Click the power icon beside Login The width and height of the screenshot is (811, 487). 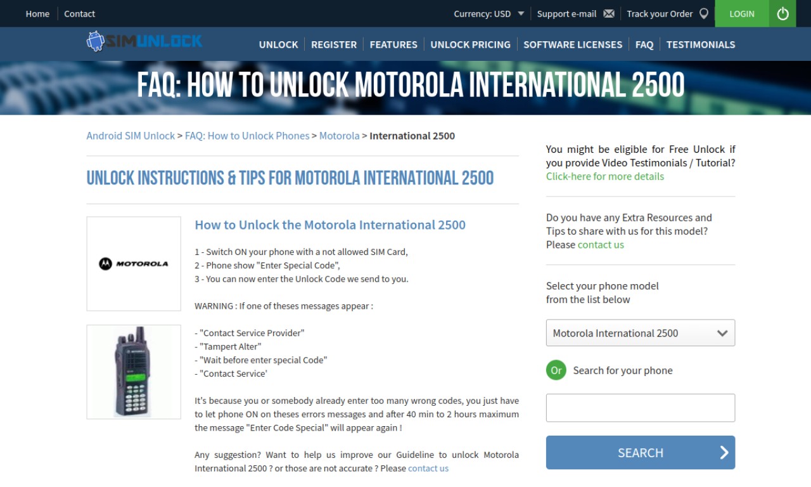(x=782, y=13)
